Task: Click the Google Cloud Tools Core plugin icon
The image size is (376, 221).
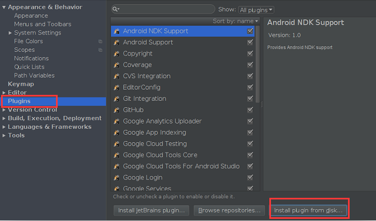Action: coord(117,155)
